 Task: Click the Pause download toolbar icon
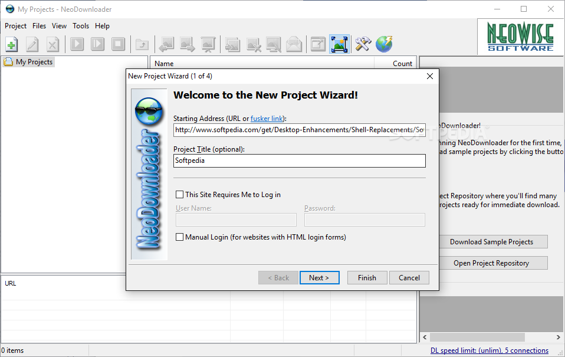coord(97,44)
